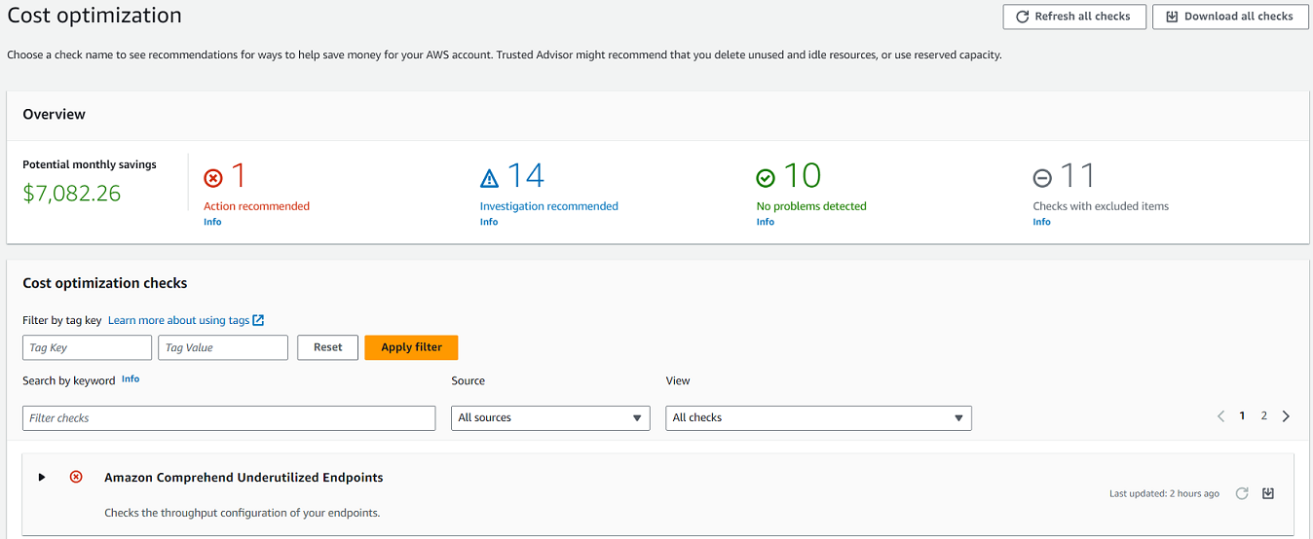This screenshot has height=539, width=1313.
Task: Click the red status icon beside Amazon Comprehend
Action: [76, 477]
